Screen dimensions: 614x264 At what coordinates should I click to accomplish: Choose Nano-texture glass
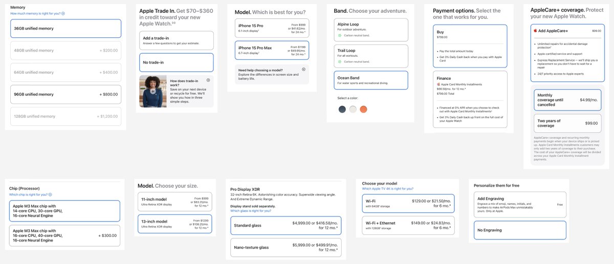286,248
